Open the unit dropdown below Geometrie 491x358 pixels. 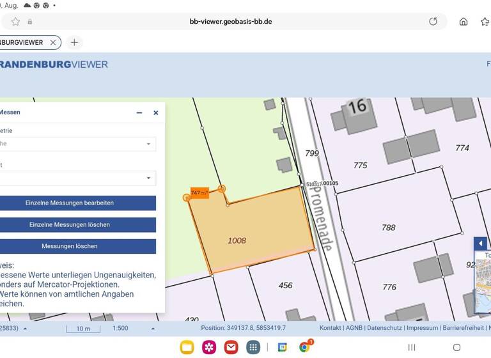77,178
